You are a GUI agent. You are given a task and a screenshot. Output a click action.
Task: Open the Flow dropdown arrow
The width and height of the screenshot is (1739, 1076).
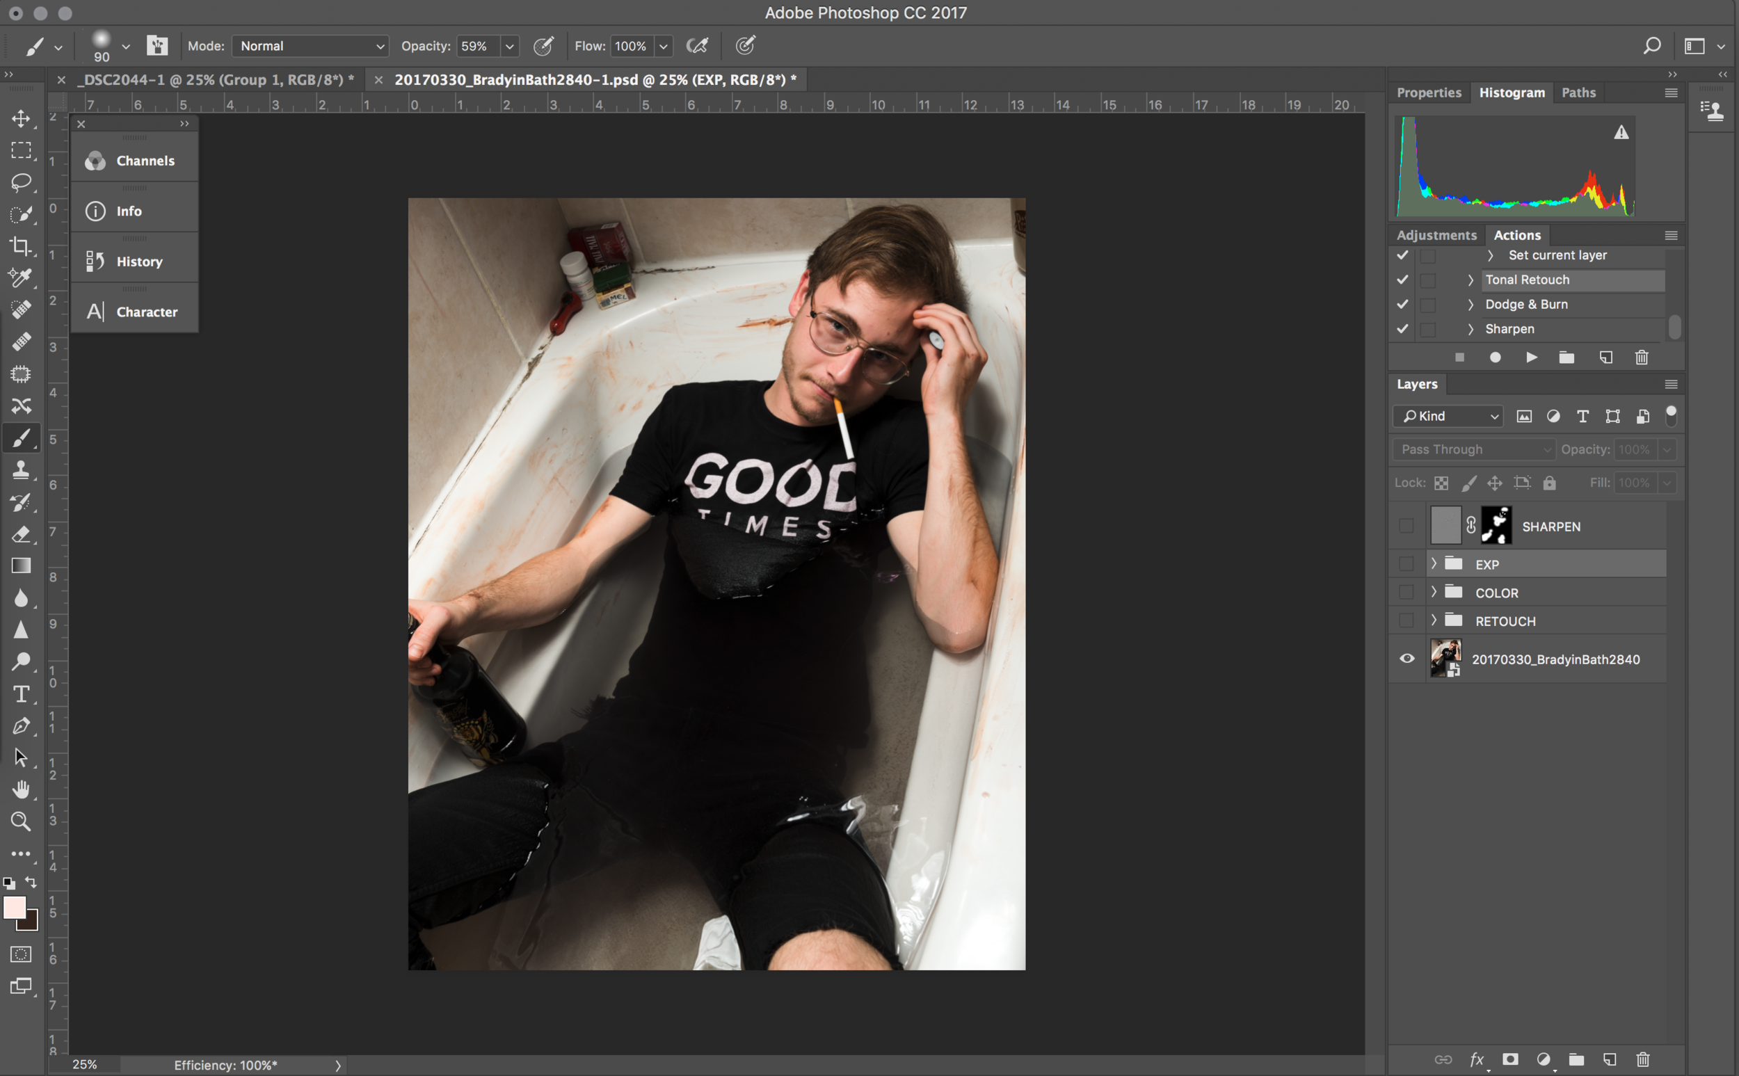(663, 47)
